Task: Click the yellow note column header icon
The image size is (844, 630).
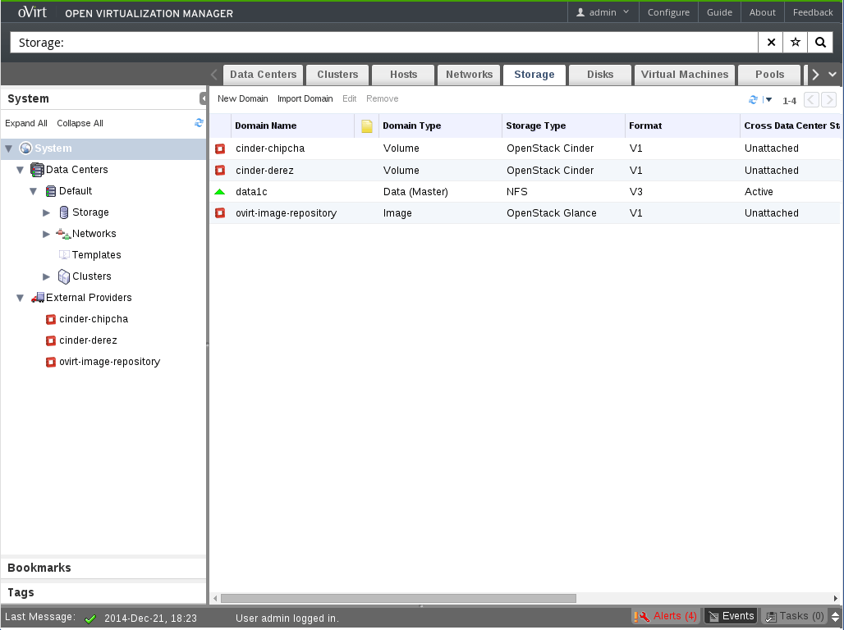Action: [x=367, y=126]
